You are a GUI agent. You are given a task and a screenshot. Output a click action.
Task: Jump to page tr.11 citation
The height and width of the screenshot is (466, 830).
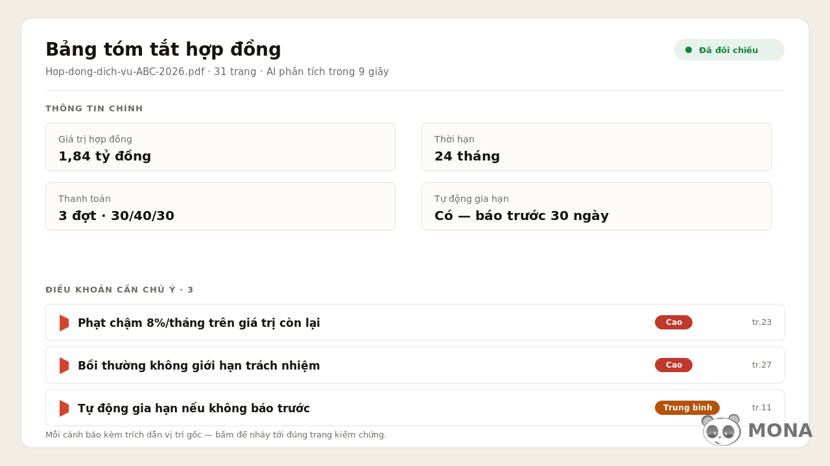[762, 408]
